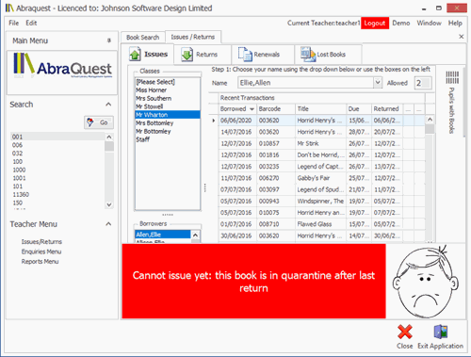Click the red quarantine warning message

(x=253, y=282)
